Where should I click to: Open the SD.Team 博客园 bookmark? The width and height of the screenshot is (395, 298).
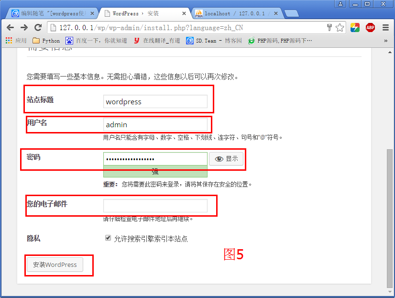tap(214, 41)
